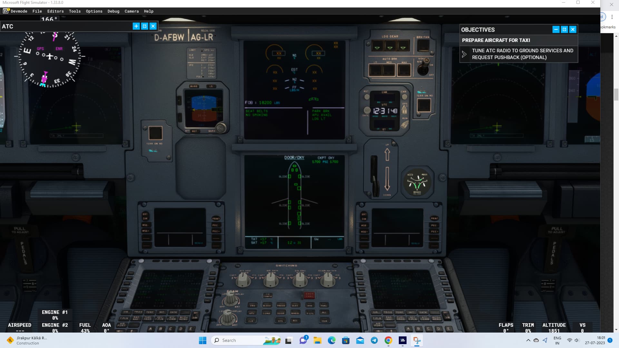
Task: Click the landing gear lever
Action: pos(374,176)
